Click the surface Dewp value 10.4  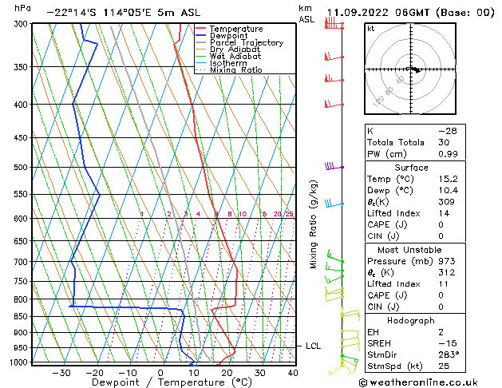(448, 191)
